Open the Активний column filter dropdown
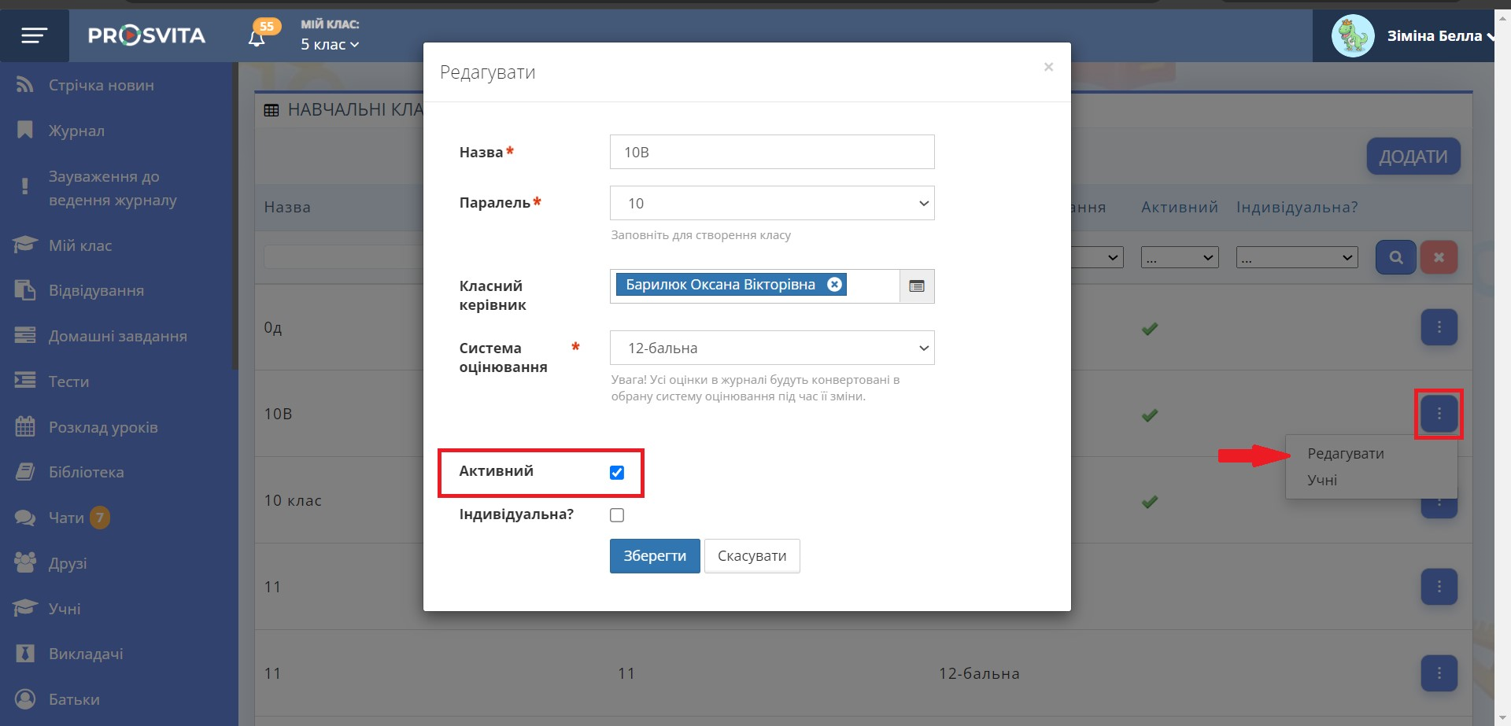 pos(1179,257)
